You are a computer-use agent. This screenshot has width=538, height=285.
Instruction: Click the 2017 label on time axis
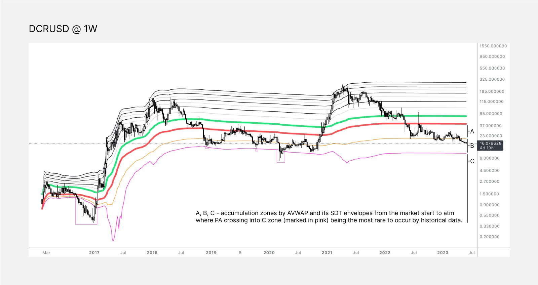click(x=94, y=253)
